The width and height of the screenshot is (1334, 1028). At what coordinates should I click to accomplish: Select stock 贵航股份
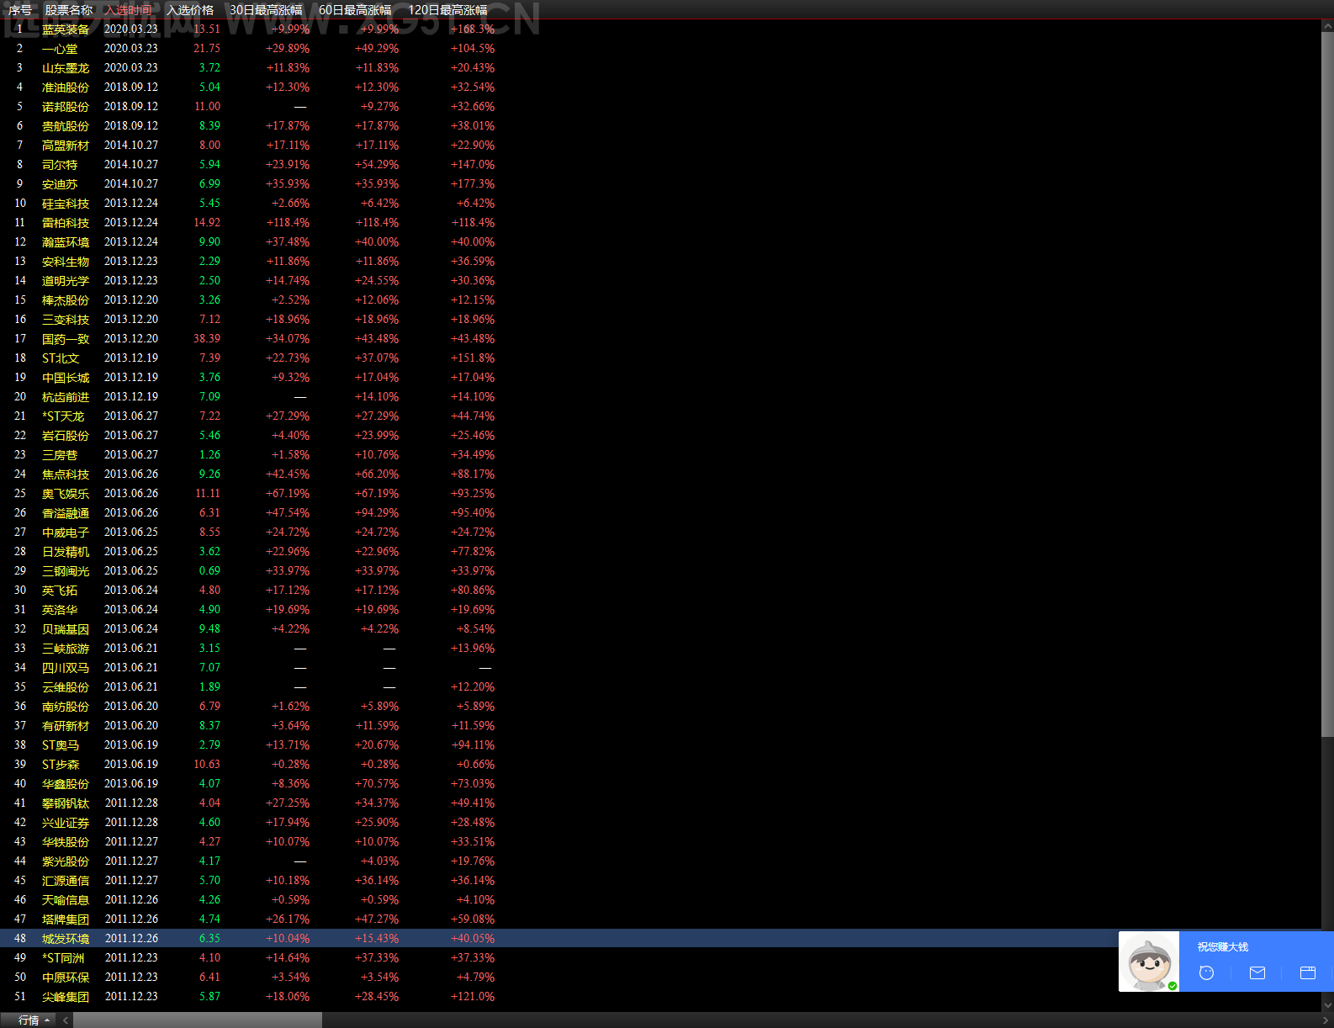(66, 126)
